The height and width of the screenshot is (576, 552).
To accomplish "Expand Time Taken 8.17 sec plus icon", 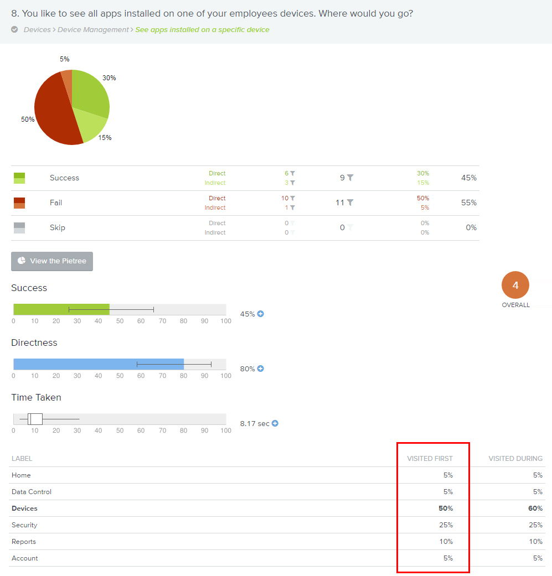I will tap(275, 423).
